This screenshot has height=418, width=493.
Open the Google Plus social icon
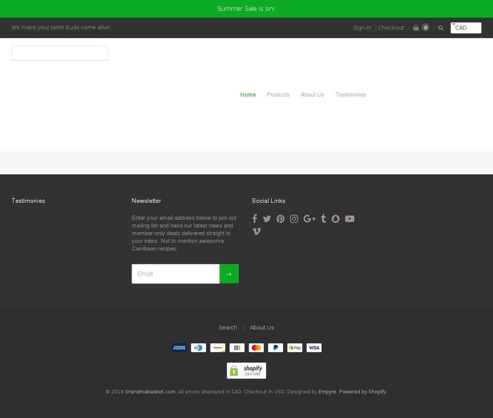click(x=309, y=218)
